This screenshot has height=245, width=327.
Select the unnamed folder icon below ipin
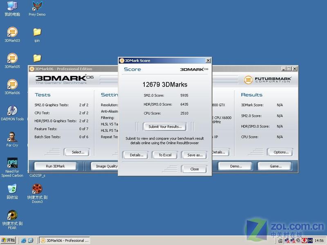click(37, 58)
